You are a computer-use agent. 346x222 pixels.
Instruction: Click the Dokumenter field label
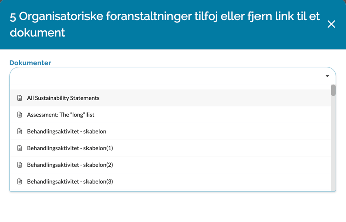pos(30,63)
